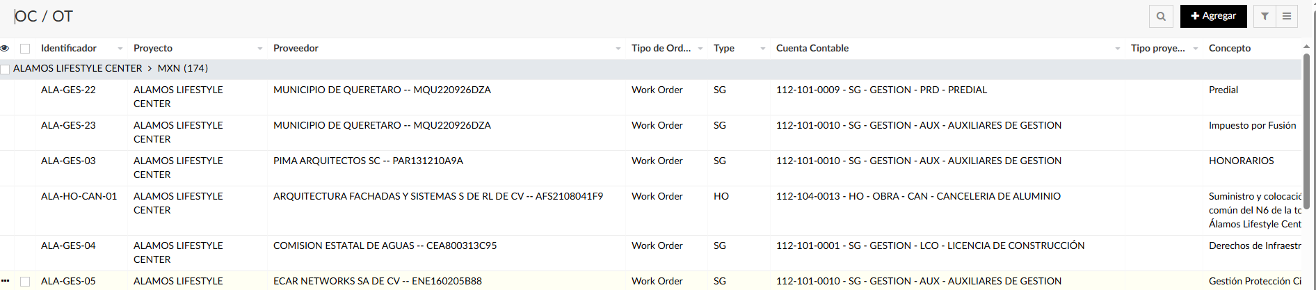Click the MXN (174) group row

(182, 69)
